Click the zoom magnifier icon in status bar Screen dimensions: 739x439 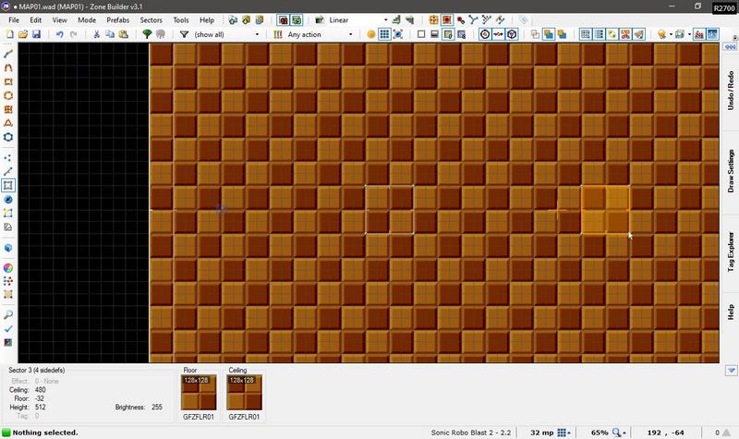coord(617,433)
